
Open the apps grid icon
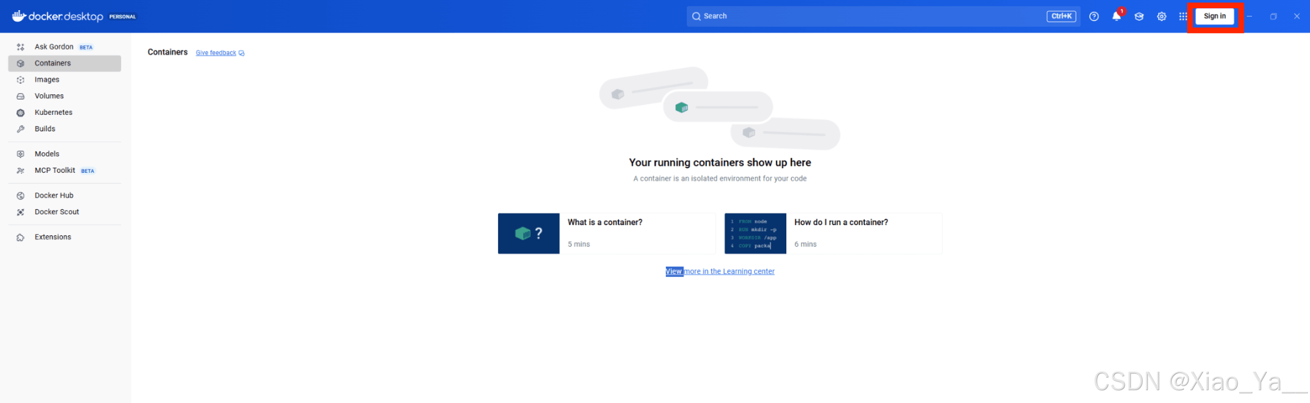click(x=1183, y=16)
